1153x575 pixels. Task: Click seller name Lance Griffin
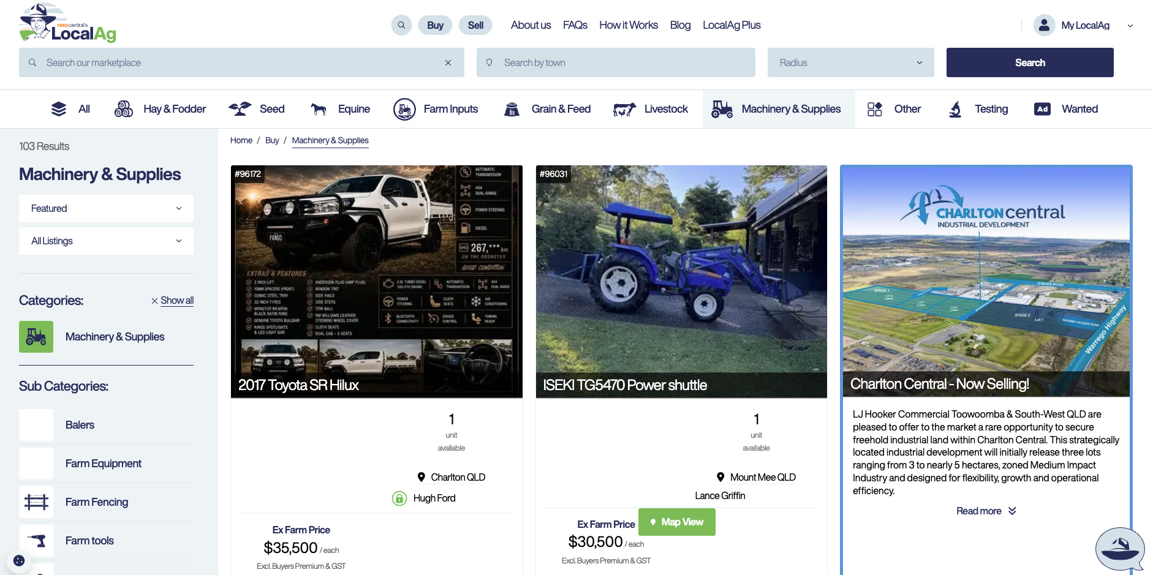(720, 495)
